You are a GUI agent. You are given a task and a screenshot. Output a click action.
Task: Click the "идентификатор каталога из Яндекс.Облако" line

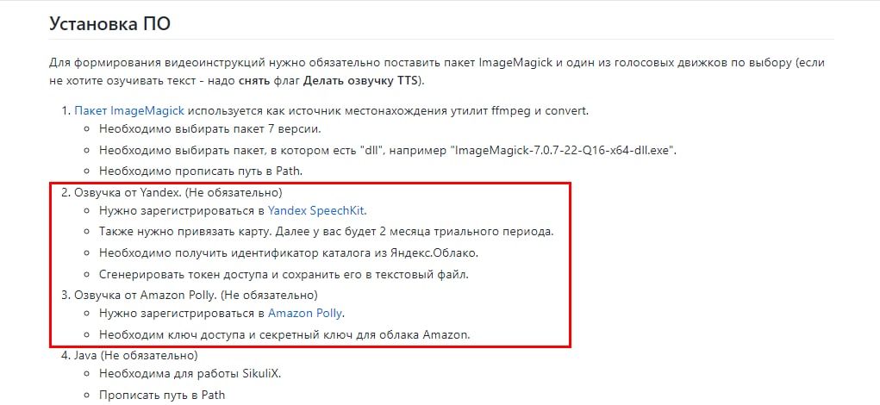(289, 253)
